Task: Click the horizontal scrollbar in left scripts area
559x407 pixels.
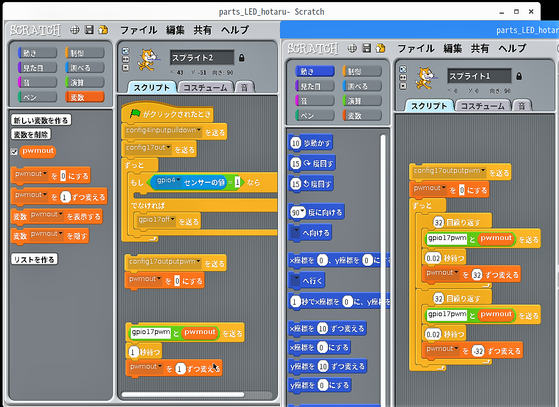Action: (x=183, y=394)
